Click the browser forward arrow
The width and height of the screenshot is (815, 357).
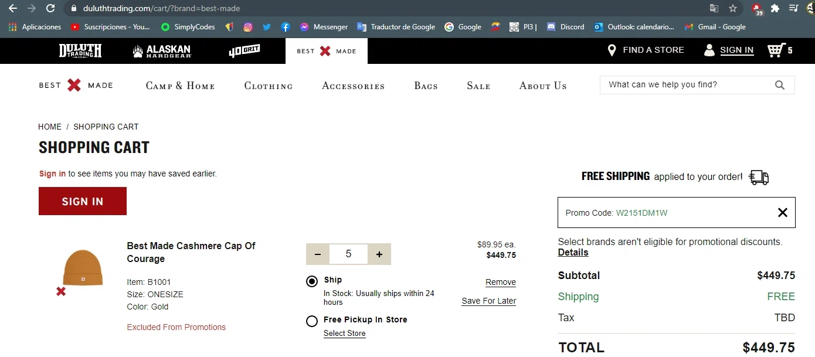32,8
